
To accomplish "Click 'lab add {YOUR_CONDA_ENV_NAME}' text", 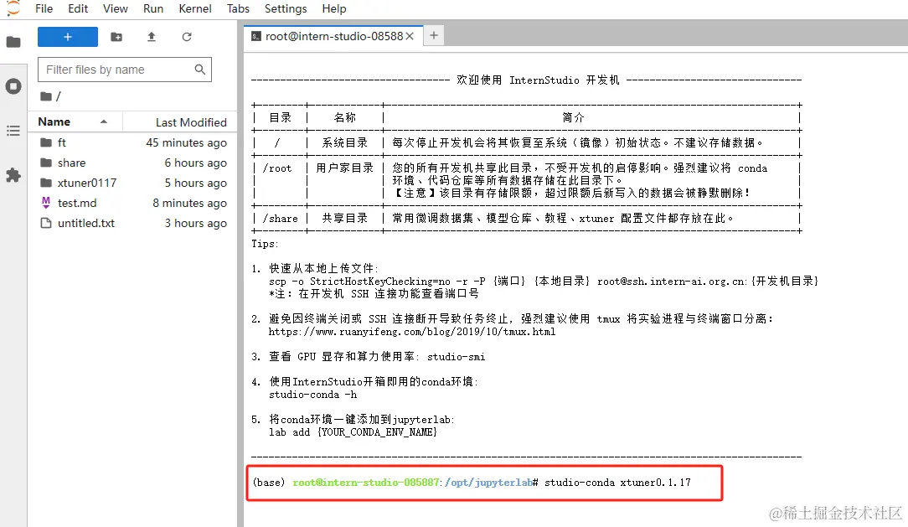I will point(353,432).
